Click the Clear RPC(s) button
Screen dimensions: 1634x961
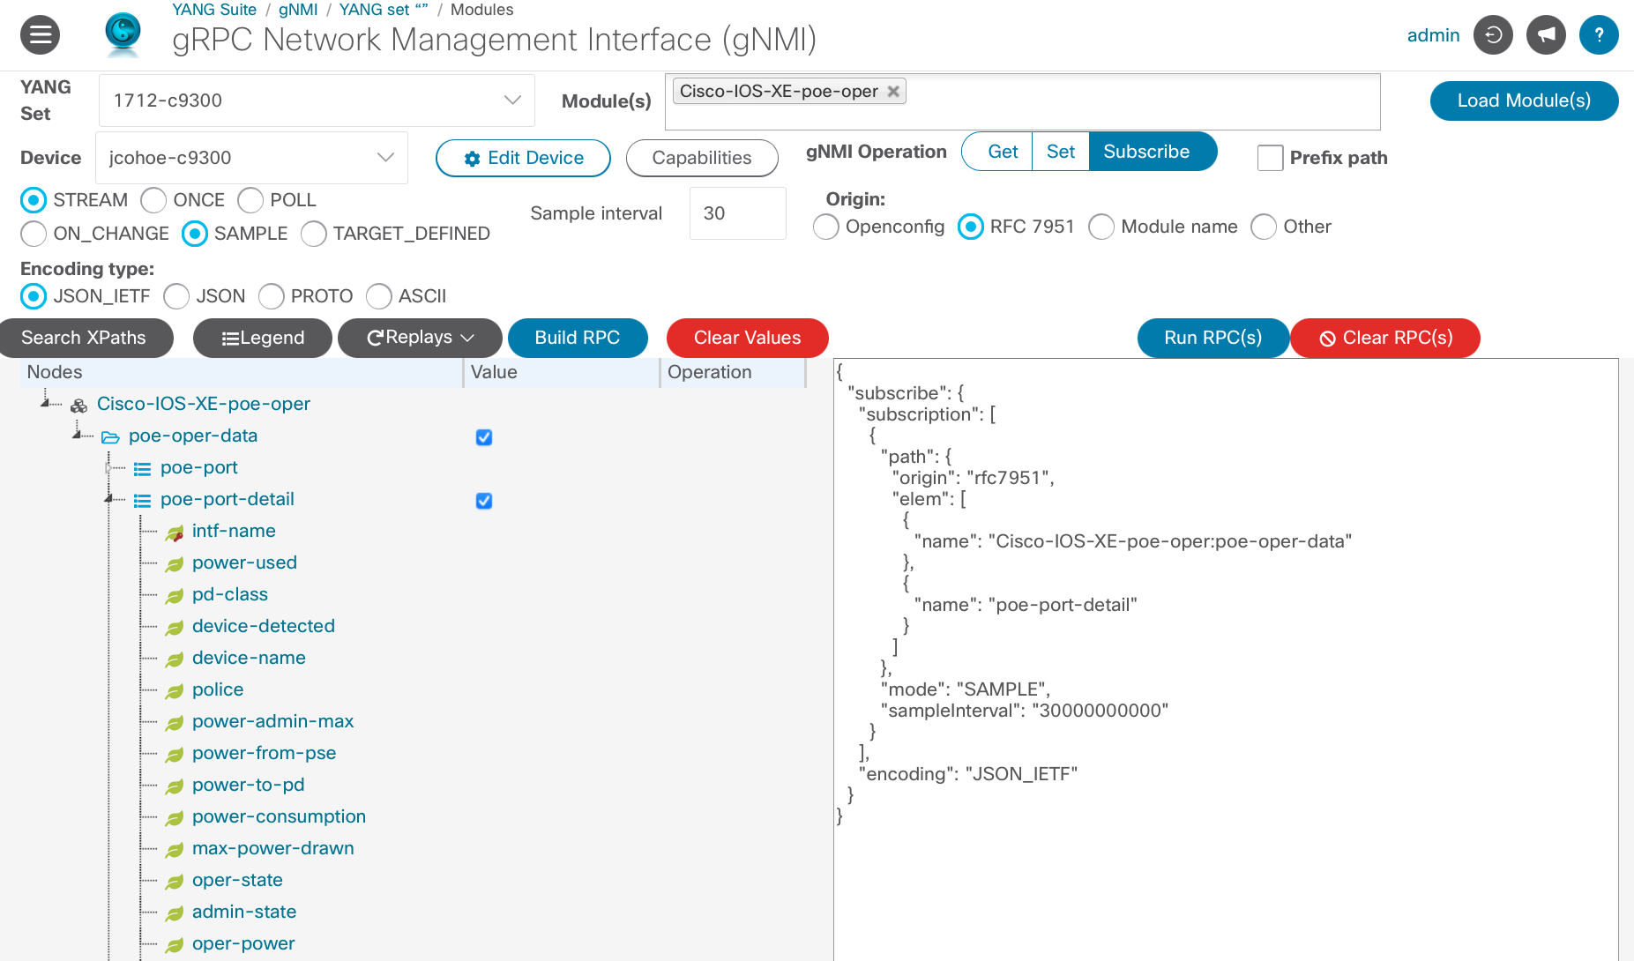click(1385, 338)
